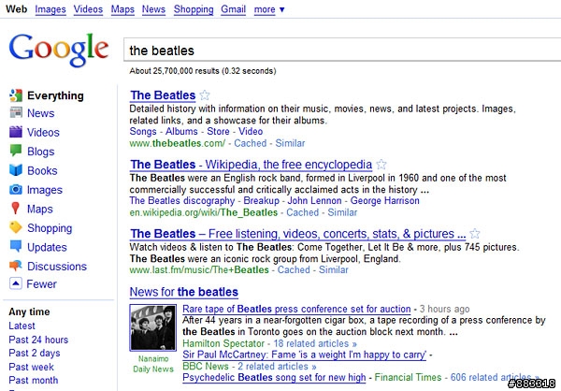Click the blue bubble Updates icon
Viewport: 561px width, 391px height.
click(x=16, y=246)
